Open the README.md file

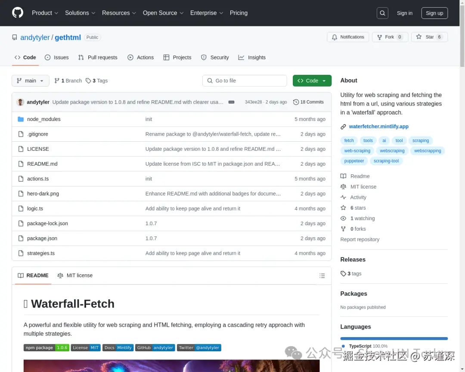pos(42,164)
